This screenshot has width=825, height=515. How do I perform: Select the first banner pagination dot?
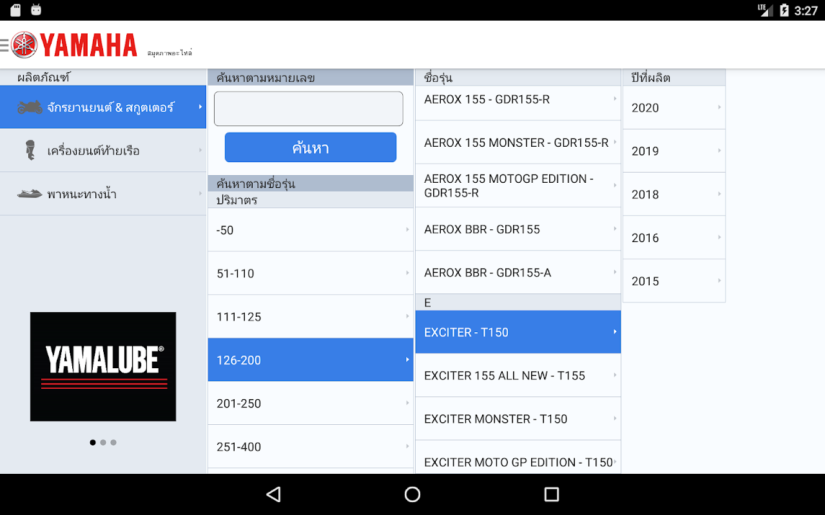point(93,442)
